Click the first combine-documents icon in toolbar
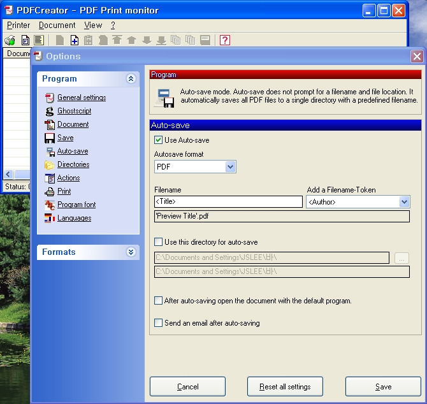 point(176,40)
